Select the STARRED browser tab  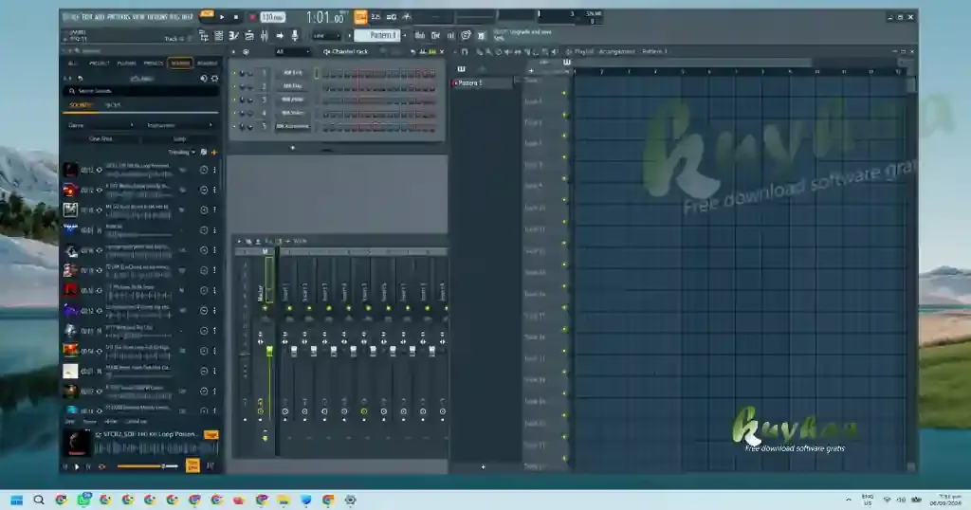[208, 64]
